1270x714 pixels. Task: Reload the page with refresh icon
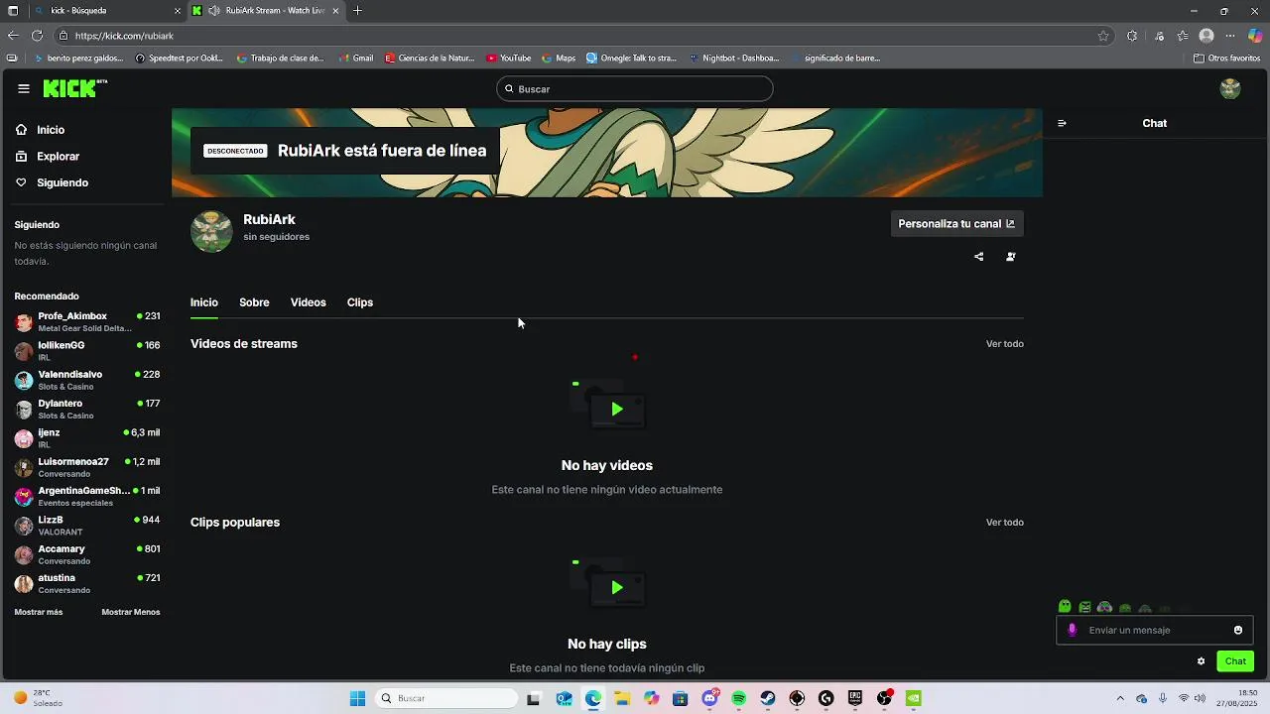coord(37,36)
